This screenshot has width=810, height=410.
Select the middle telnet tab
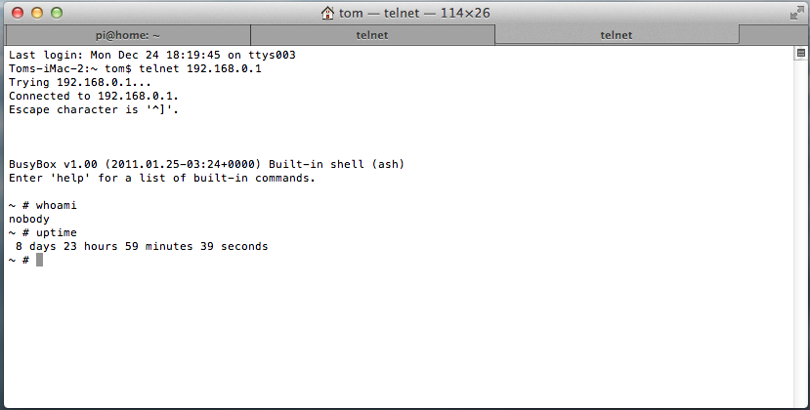371,34
